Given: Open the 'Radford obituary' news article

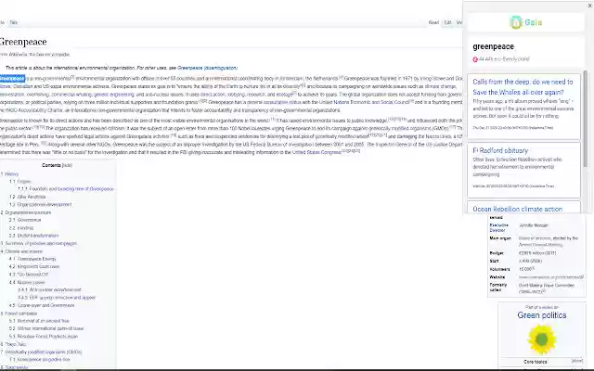Looking at the screenshot, I should click(x=500, y=150).
